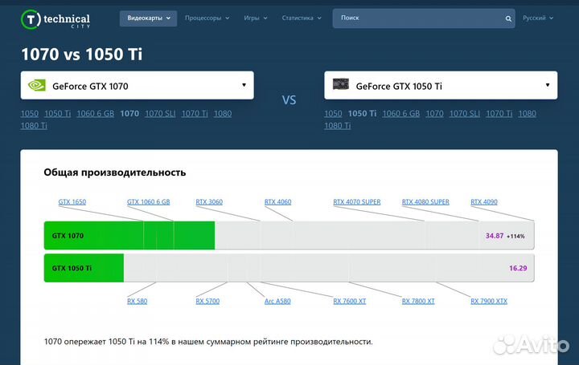Open the RTX 4090 chart link
This screenshot has height=365, width=579.
[x=484, y=202]
